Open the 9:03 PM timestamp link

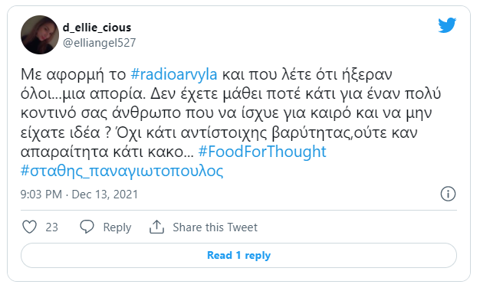(x=41, y=195)
